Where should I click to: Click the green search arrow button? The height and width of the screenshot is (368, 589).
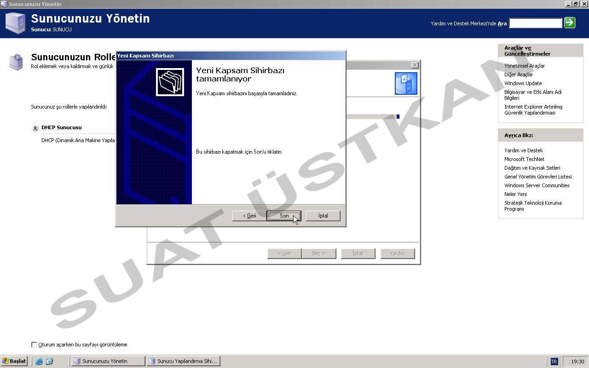[x=570, y=23]
